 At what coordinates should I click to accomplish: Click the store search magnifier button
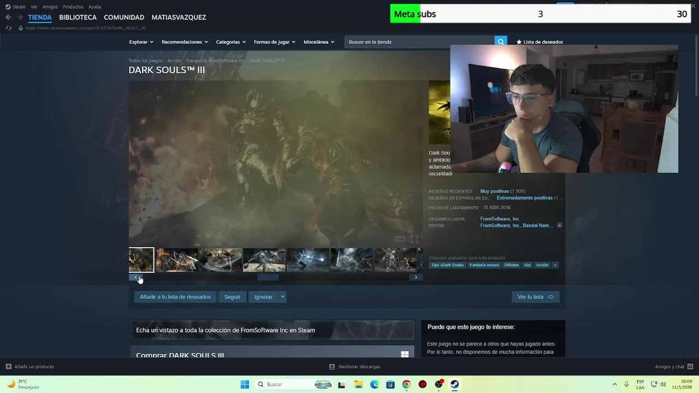tap(500, 41)
